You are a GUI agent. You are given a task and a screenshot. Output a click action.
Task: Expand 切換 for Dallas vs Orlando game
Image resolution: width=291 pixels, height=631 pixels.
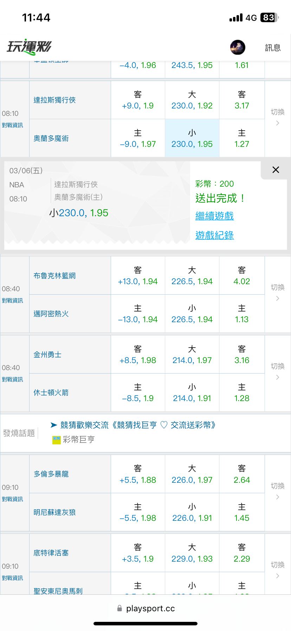(278, 117)
